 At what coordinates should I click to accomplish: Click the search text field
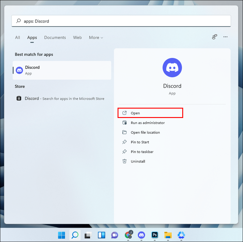pyautogui.click(x=121, y=21)
